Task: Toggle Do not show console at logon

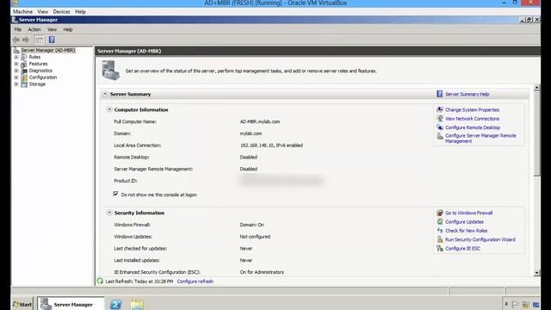Action: point(115,194)
